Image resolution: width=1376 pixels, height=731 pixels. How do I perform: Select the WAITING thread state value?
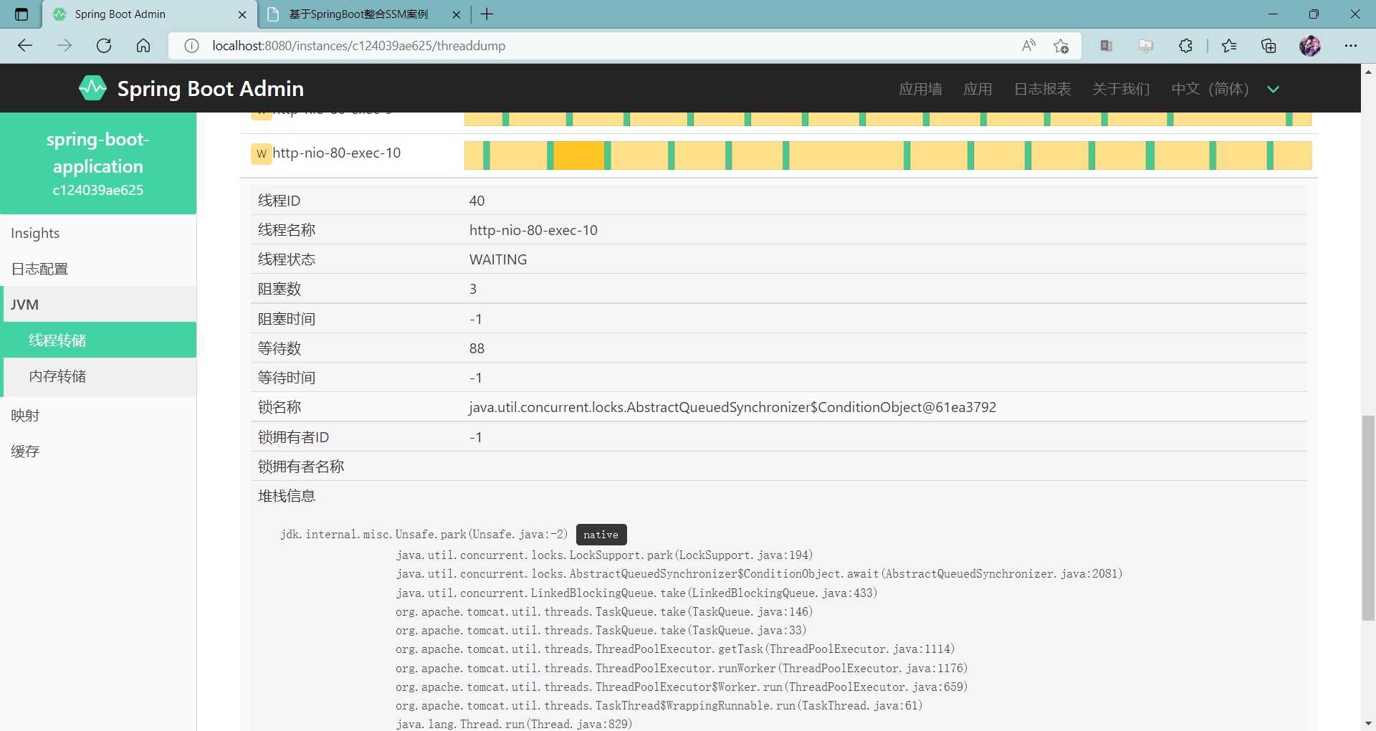(498, 259)
